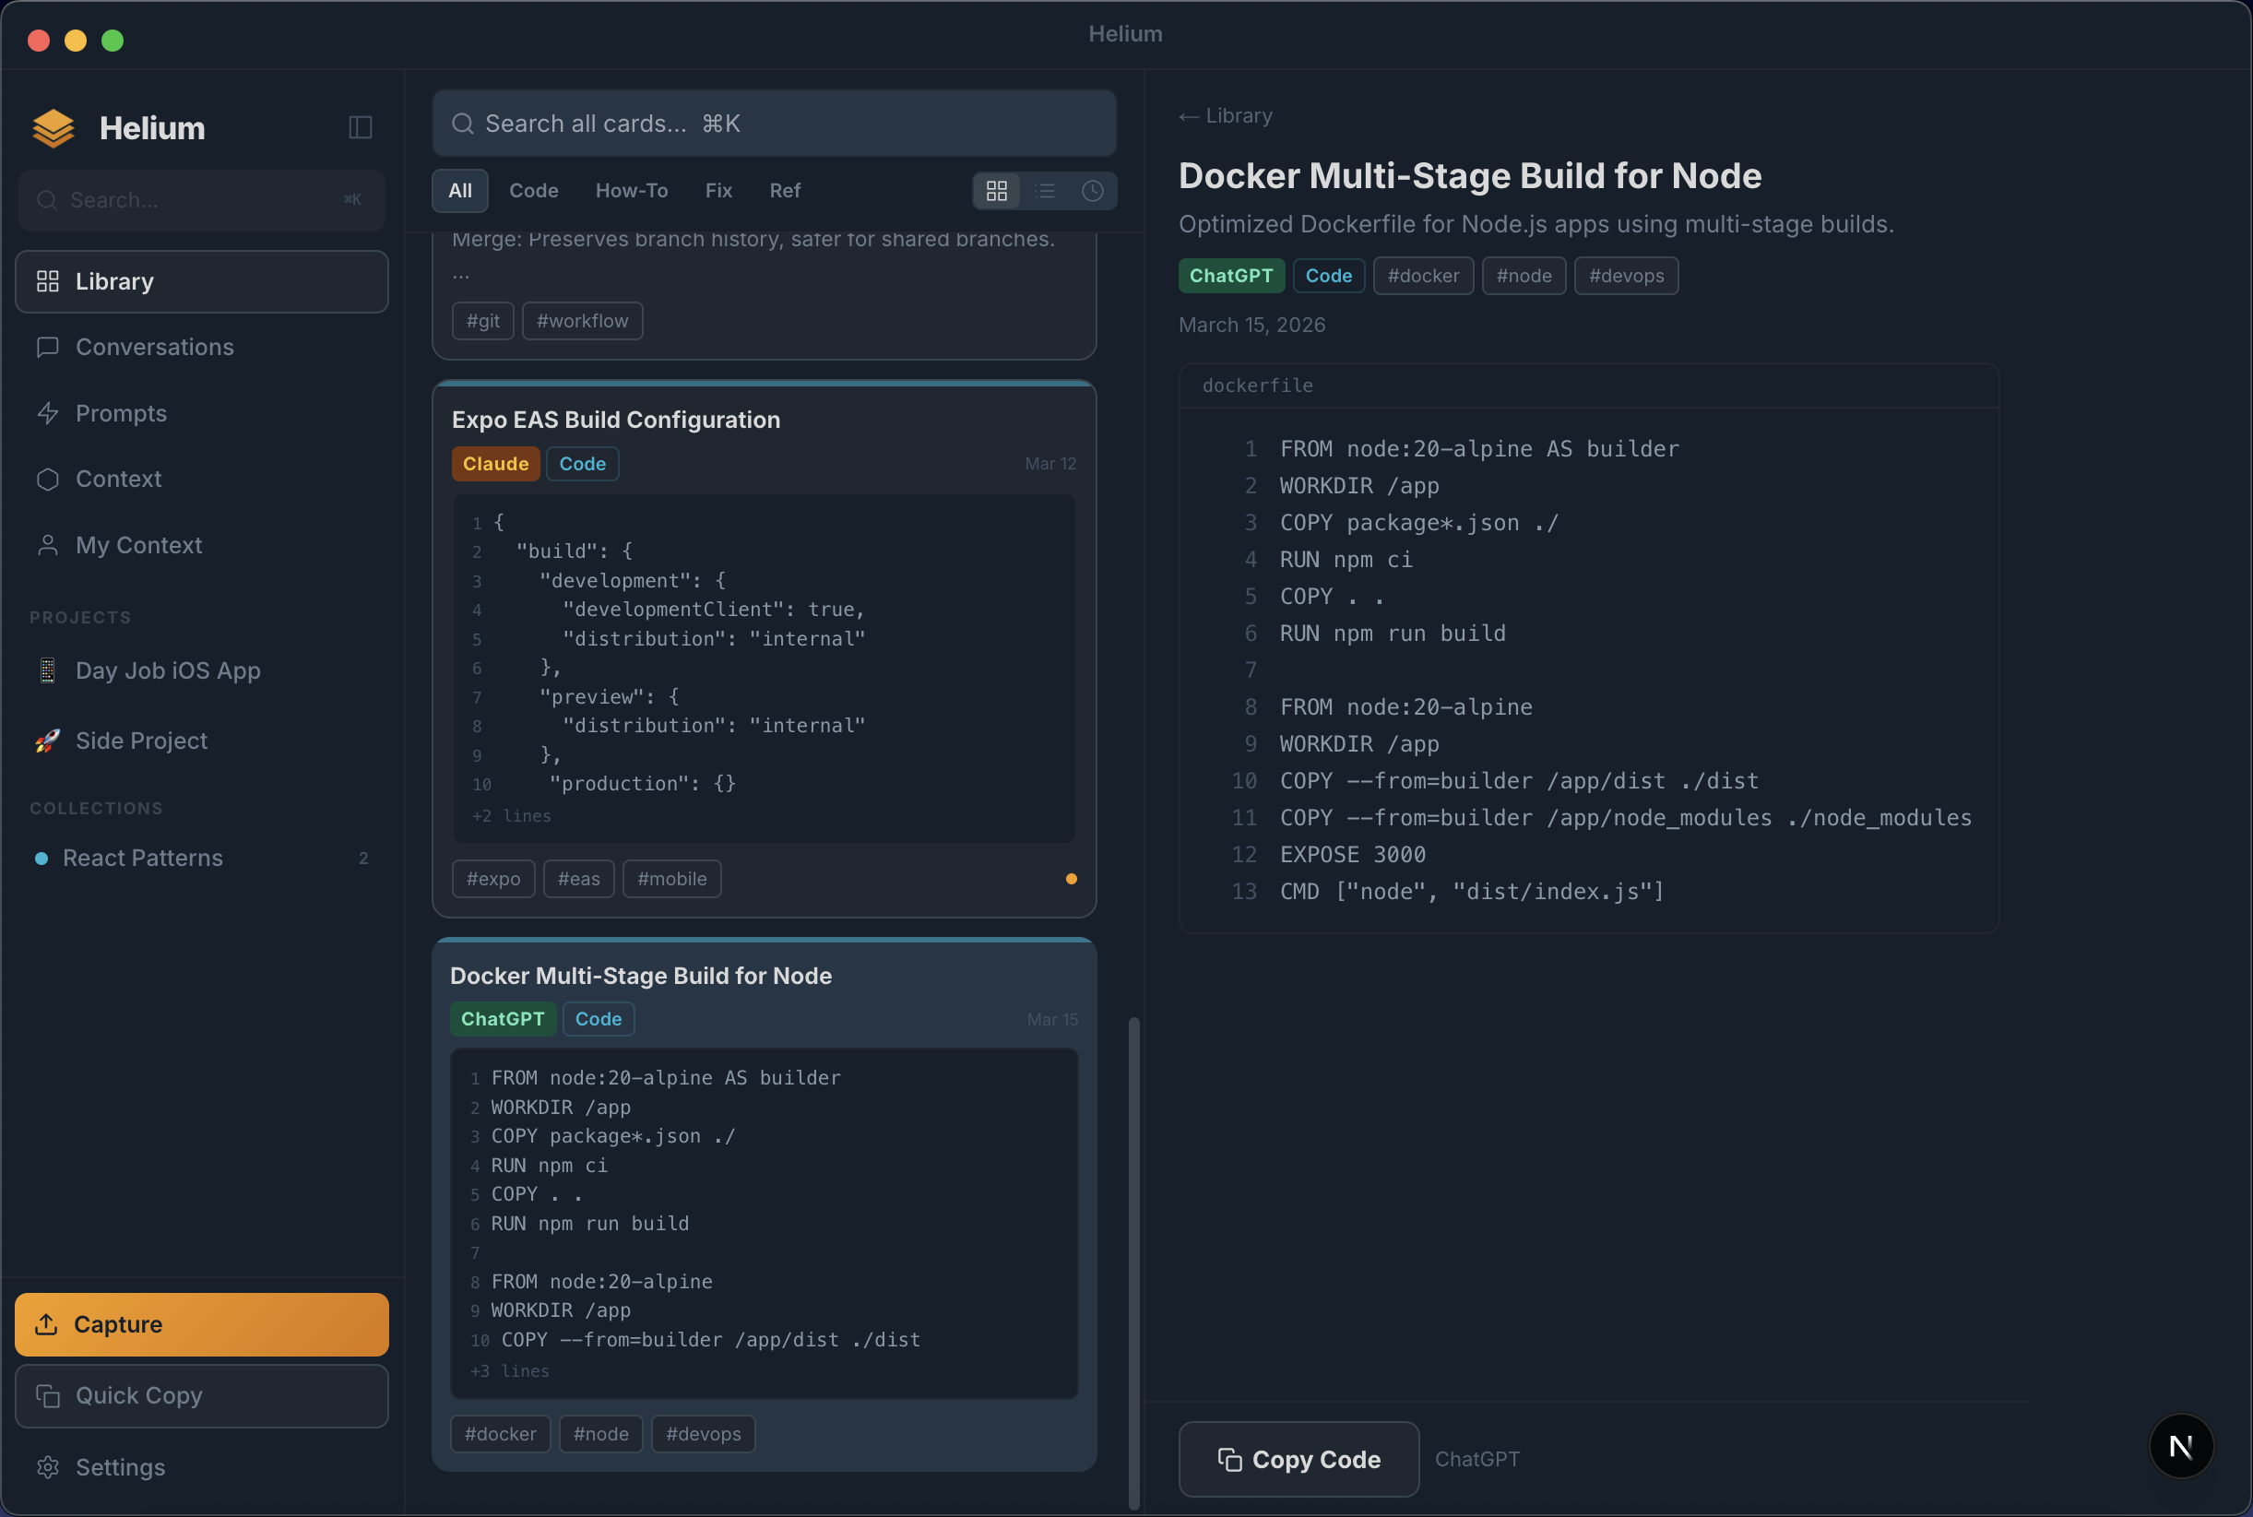Expand the hidden '+2 lines' on Expo card
Screen dimensions: 2253x1517
coord(511,815)
